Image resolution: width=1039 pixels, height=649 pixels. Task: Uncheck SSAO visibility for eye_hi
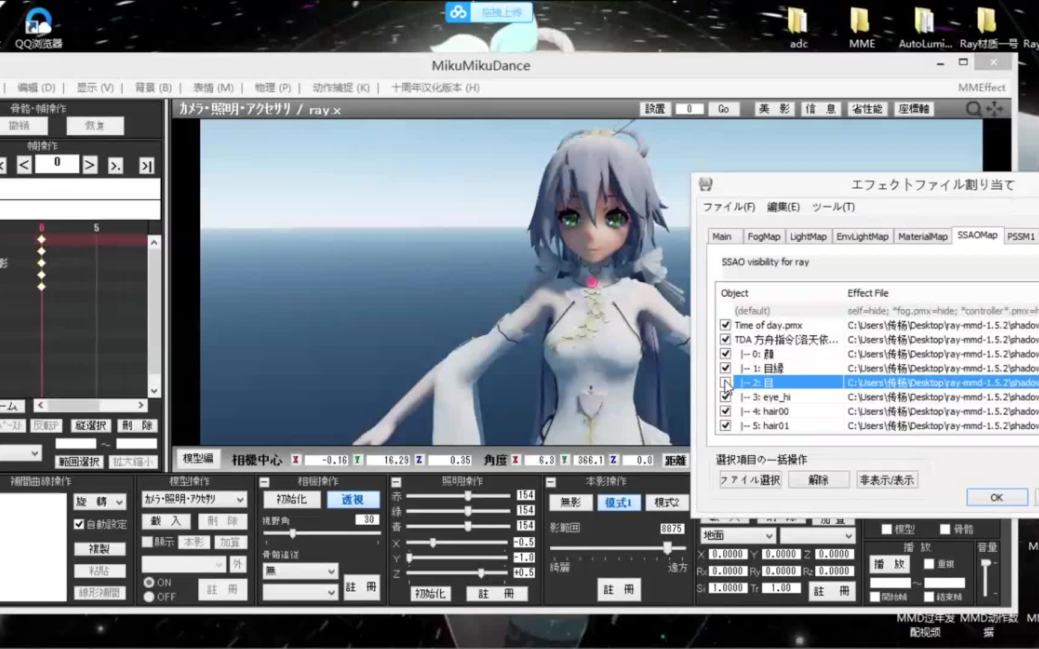point(726,397)
